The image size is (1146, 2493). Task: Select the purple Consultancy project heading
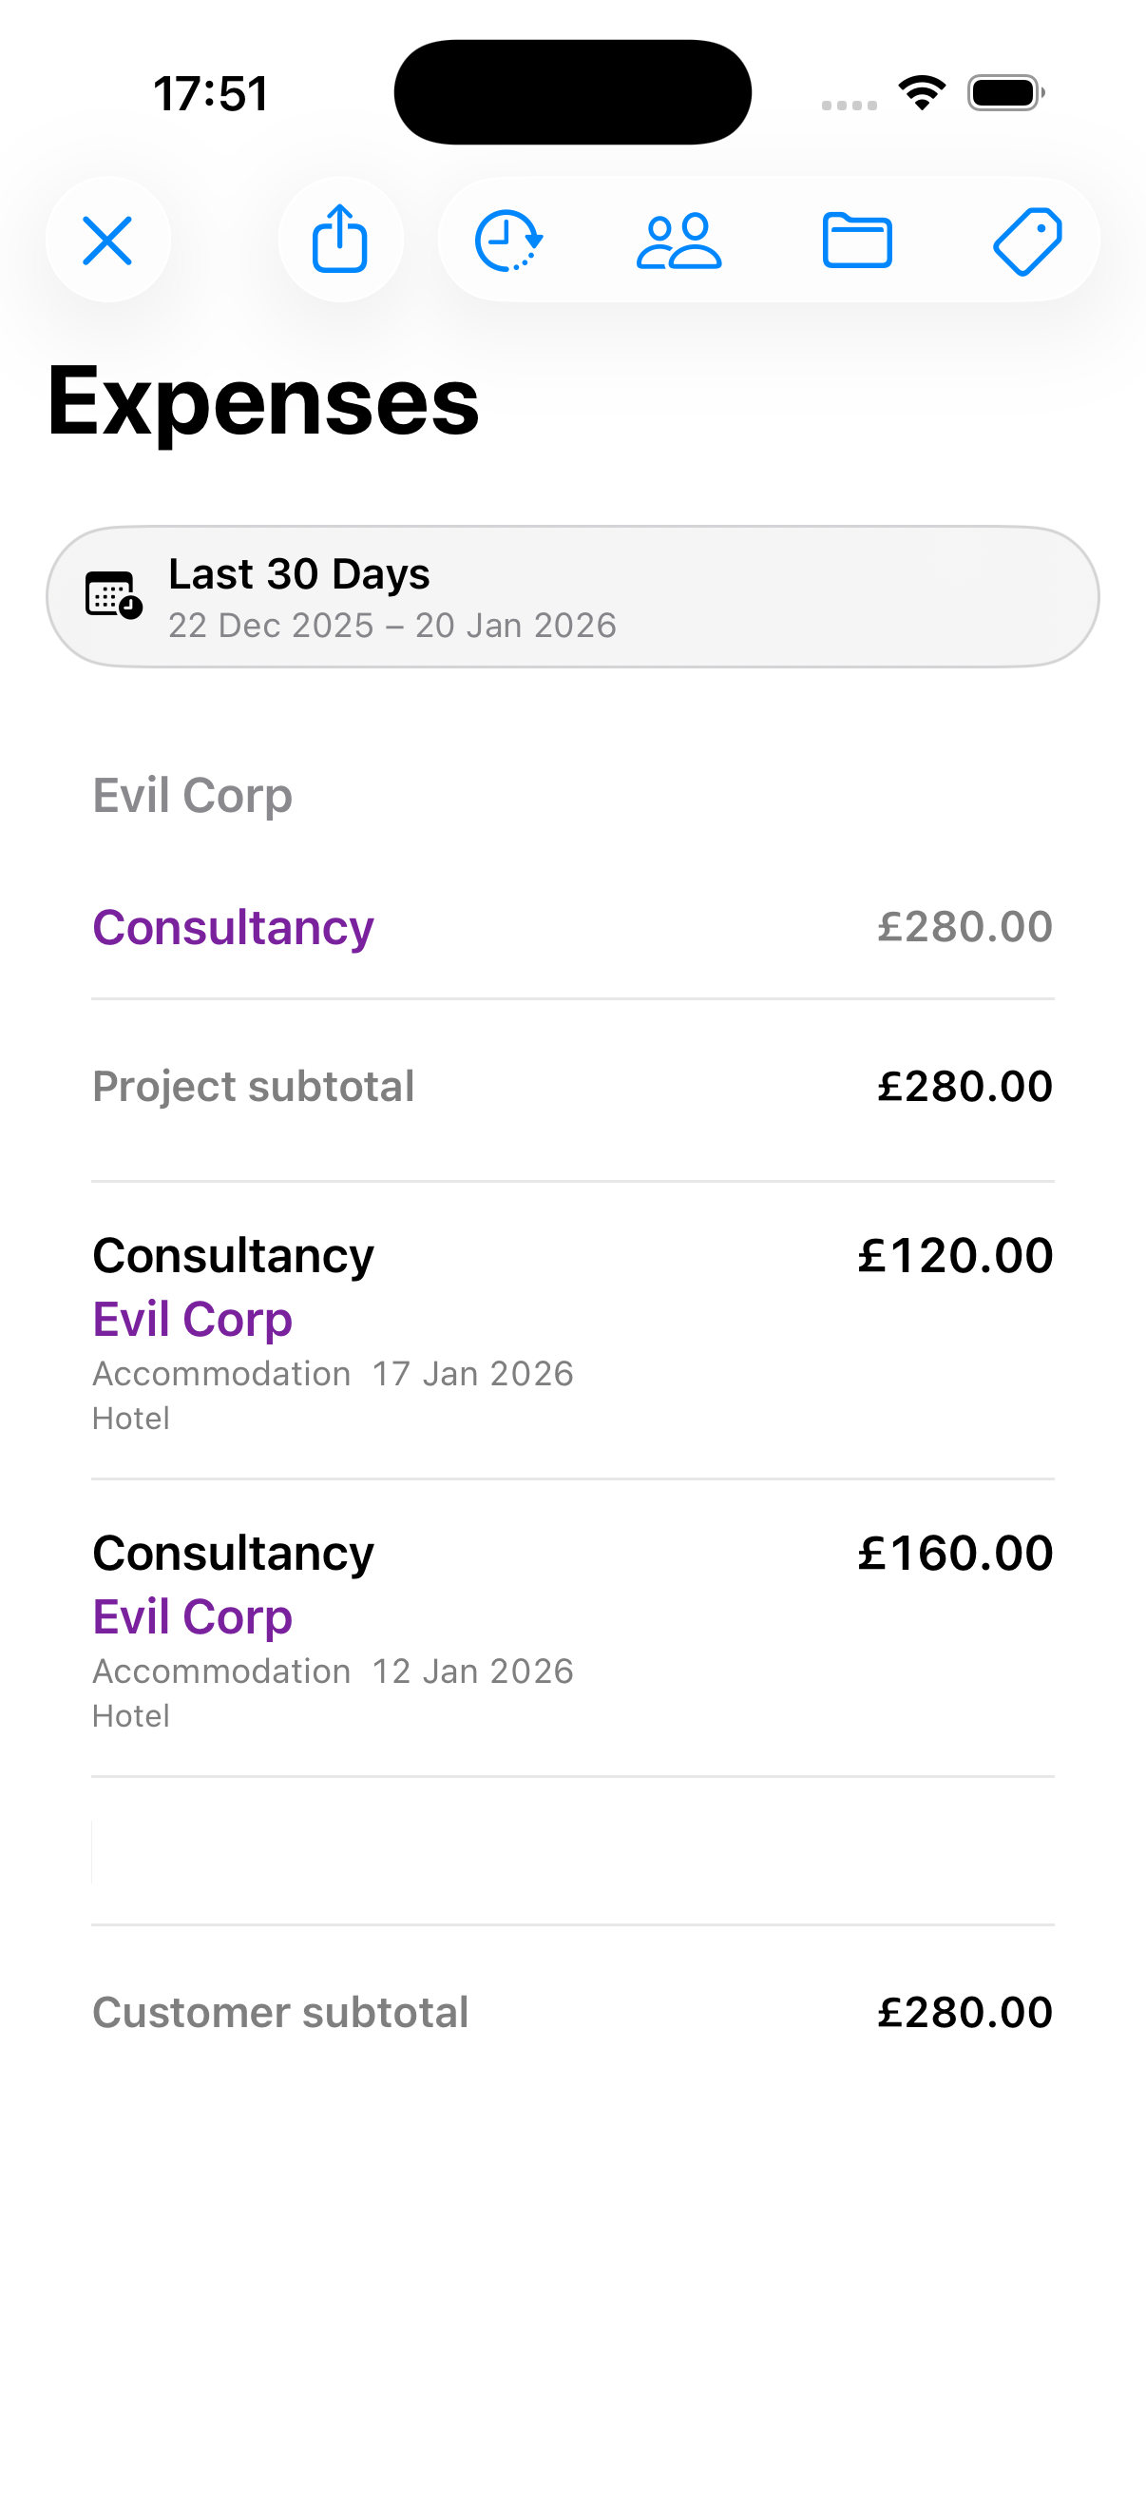click(233, 927)
